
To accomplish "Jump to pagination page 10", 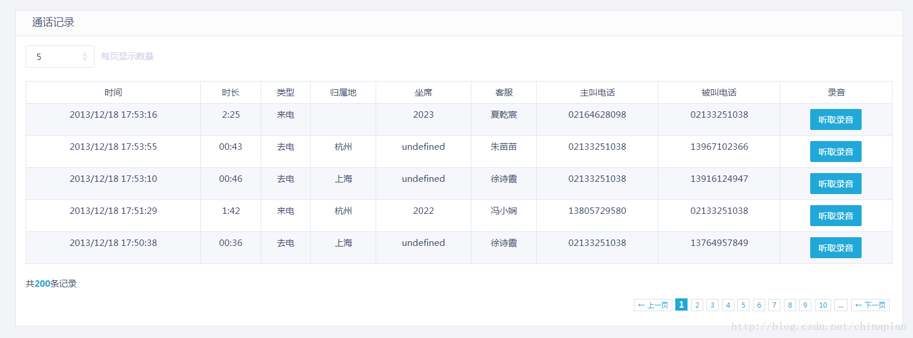I will [x=823, y=305].
